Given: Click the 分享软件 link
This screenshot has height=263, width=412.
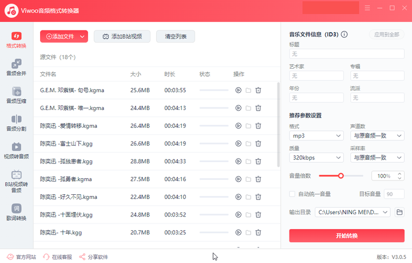Looking at the screenshot, I should 93,257.
